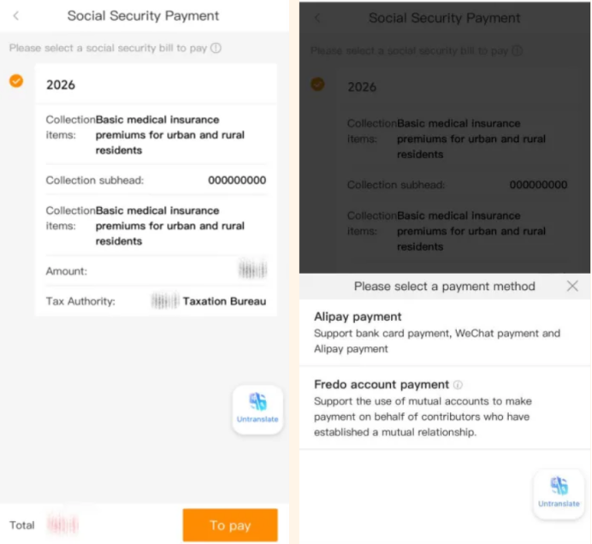Image resolution: width=592 pixels, height=544 pixels.
Task: Tap the Alipay description mentioning WeChat payment
Action: pyautogui.click(x=436, y=340)
